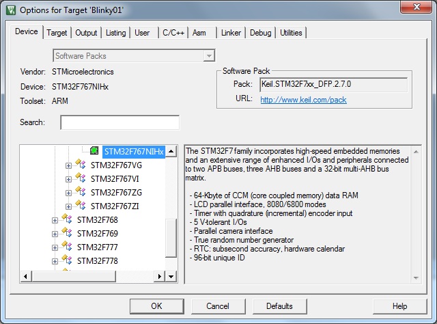Click the family icon next to STM32F769
Screen dimensions: 437x324
tap(67, 232)
